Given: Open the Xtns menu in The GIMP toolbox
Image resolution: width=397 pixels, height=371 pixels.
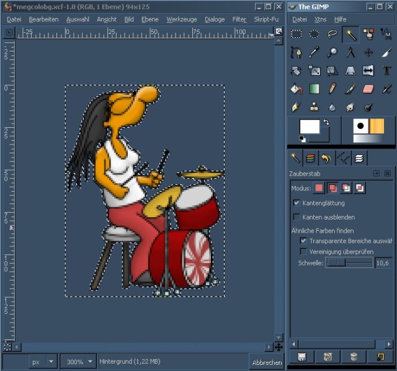Looking at the screenshot, I should point(320,19).
